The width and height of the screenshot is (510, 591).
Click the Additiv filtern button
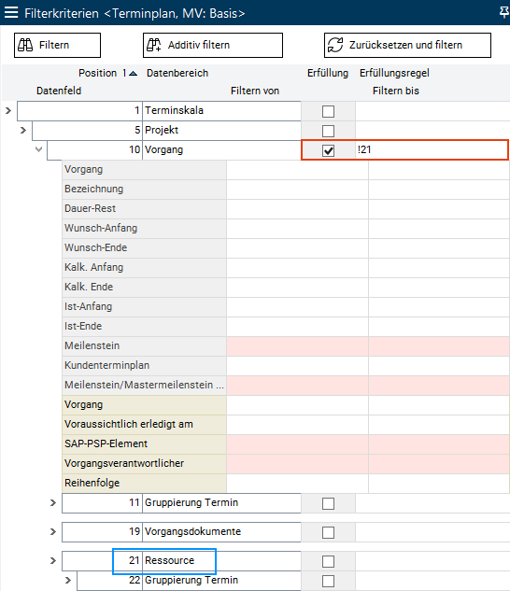point(213,45)
